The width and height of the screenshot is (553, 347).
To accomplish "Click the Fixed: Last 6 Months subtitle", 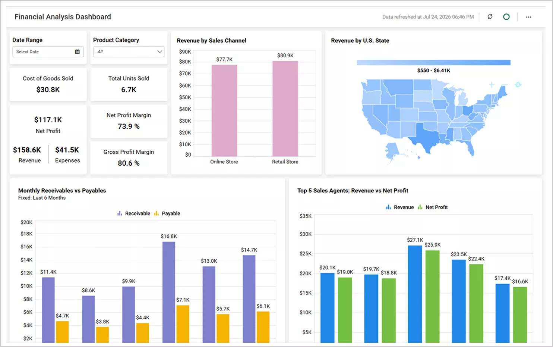I will [42, 198].
